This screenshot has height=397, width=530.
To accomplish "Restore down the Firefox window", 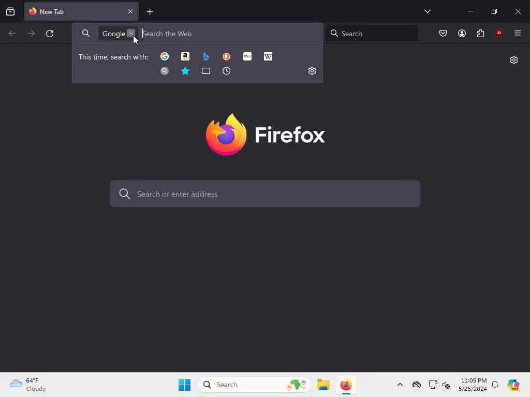I will tap(494, 11).
